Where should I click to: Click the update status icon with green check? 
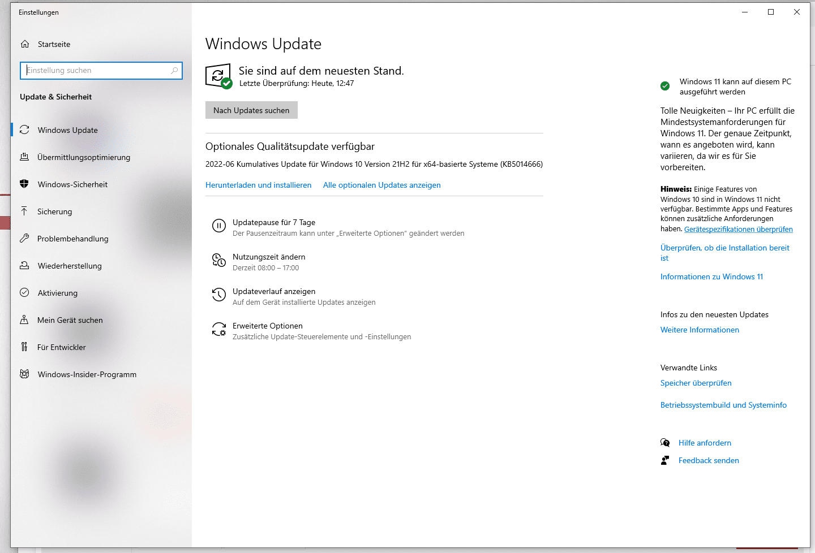(218, 76)
